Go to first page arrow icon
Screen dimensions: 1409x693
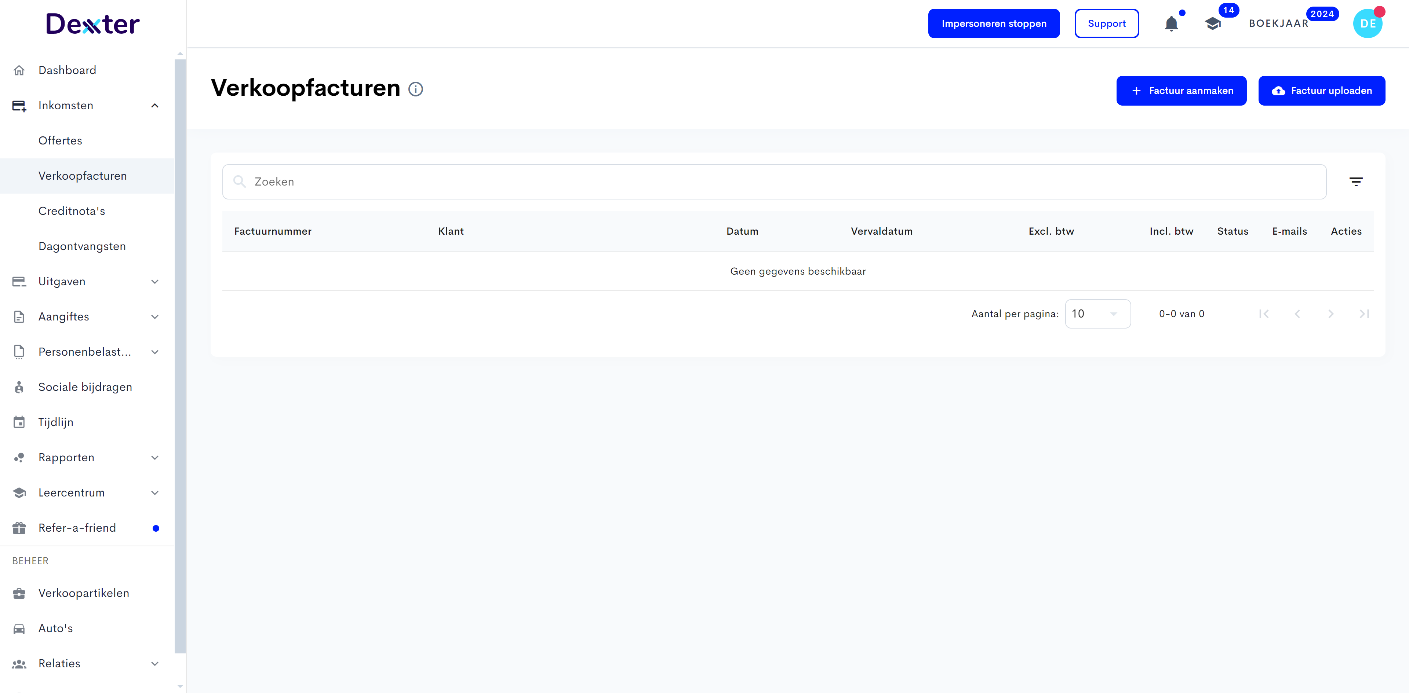1263,314
